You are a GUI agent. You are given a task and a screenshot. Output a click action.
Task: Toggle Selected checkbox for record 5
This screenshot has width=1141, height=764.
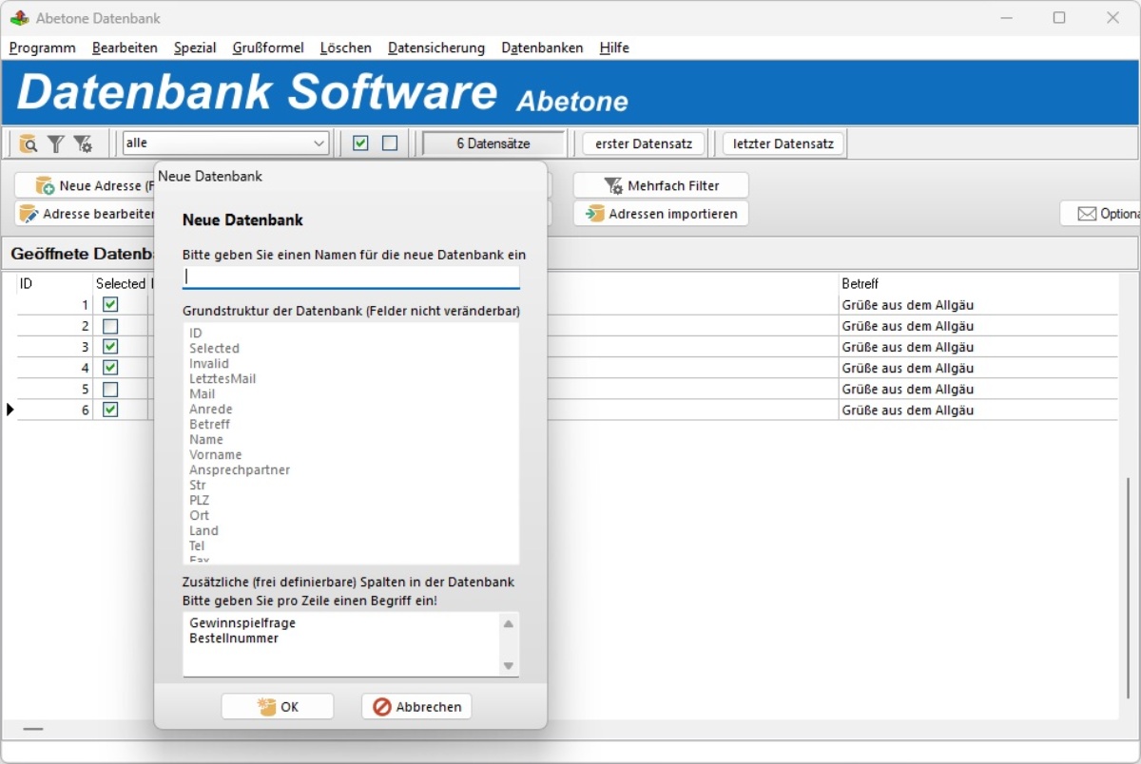click(x=110, y=389)
